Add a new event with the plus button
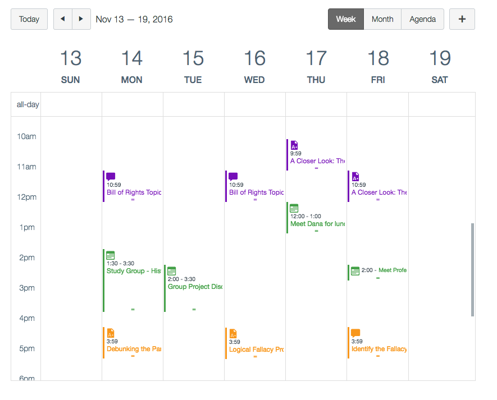Image resolution: width=497 pixels, height=400 pixels. pos(462,19)
